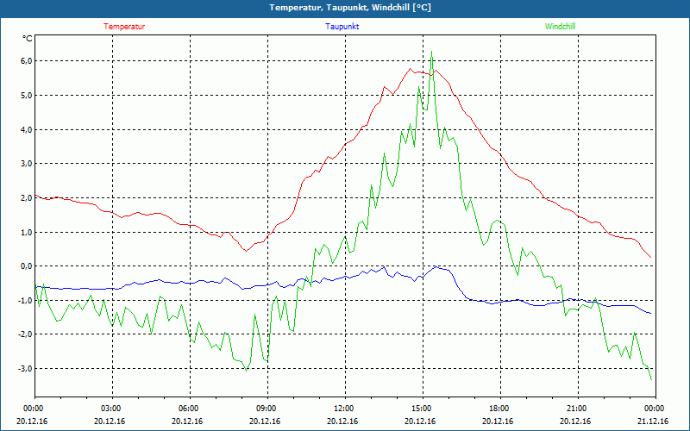Click the 6,0 y-axis value

coord(27,61)
